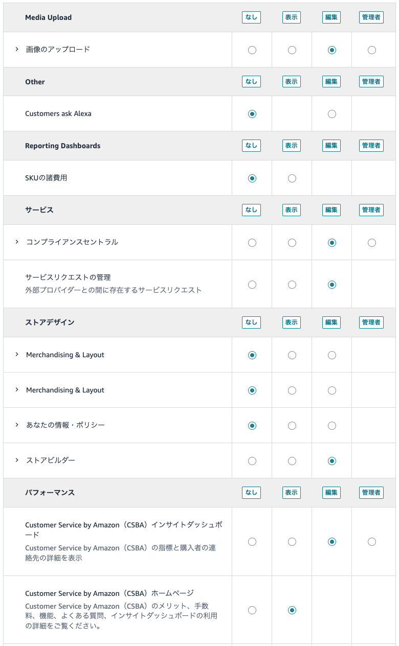
Task: Expand the 画像のアップロード row
Action: coord(17,49)
